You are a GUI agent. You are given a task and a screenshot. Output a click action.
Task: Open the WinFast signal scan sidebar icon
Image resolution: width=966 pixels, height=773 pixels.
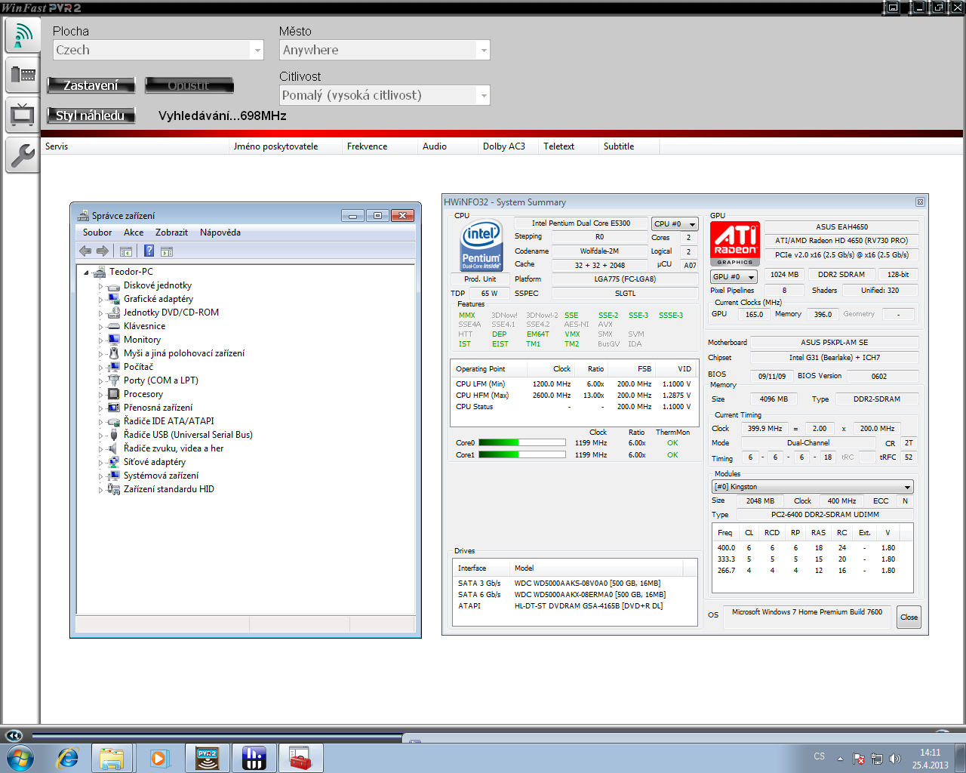pos(23,35)
